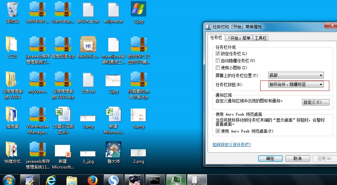Launch Firefox from the taskbar

coord(93,180)
